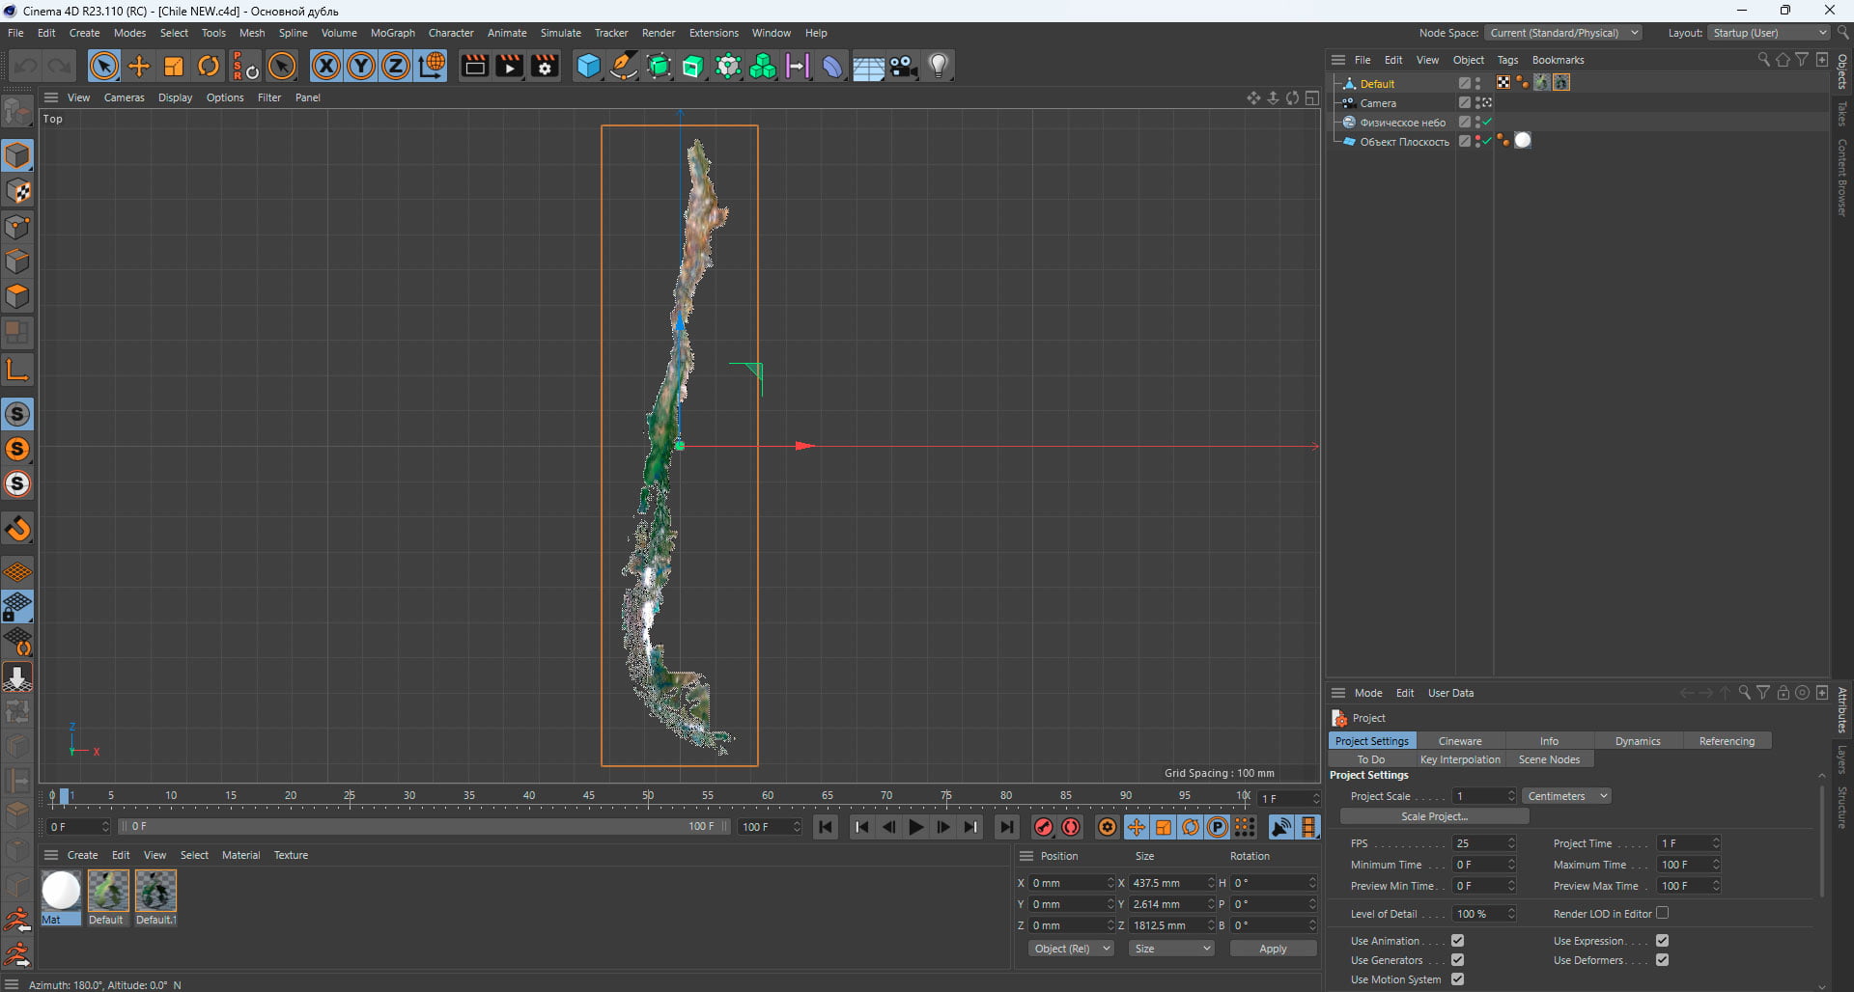Open the Node Space dropdown
Viewport: 1854px width, 992px height.
pyautogui.click(x=1562, y=33)
